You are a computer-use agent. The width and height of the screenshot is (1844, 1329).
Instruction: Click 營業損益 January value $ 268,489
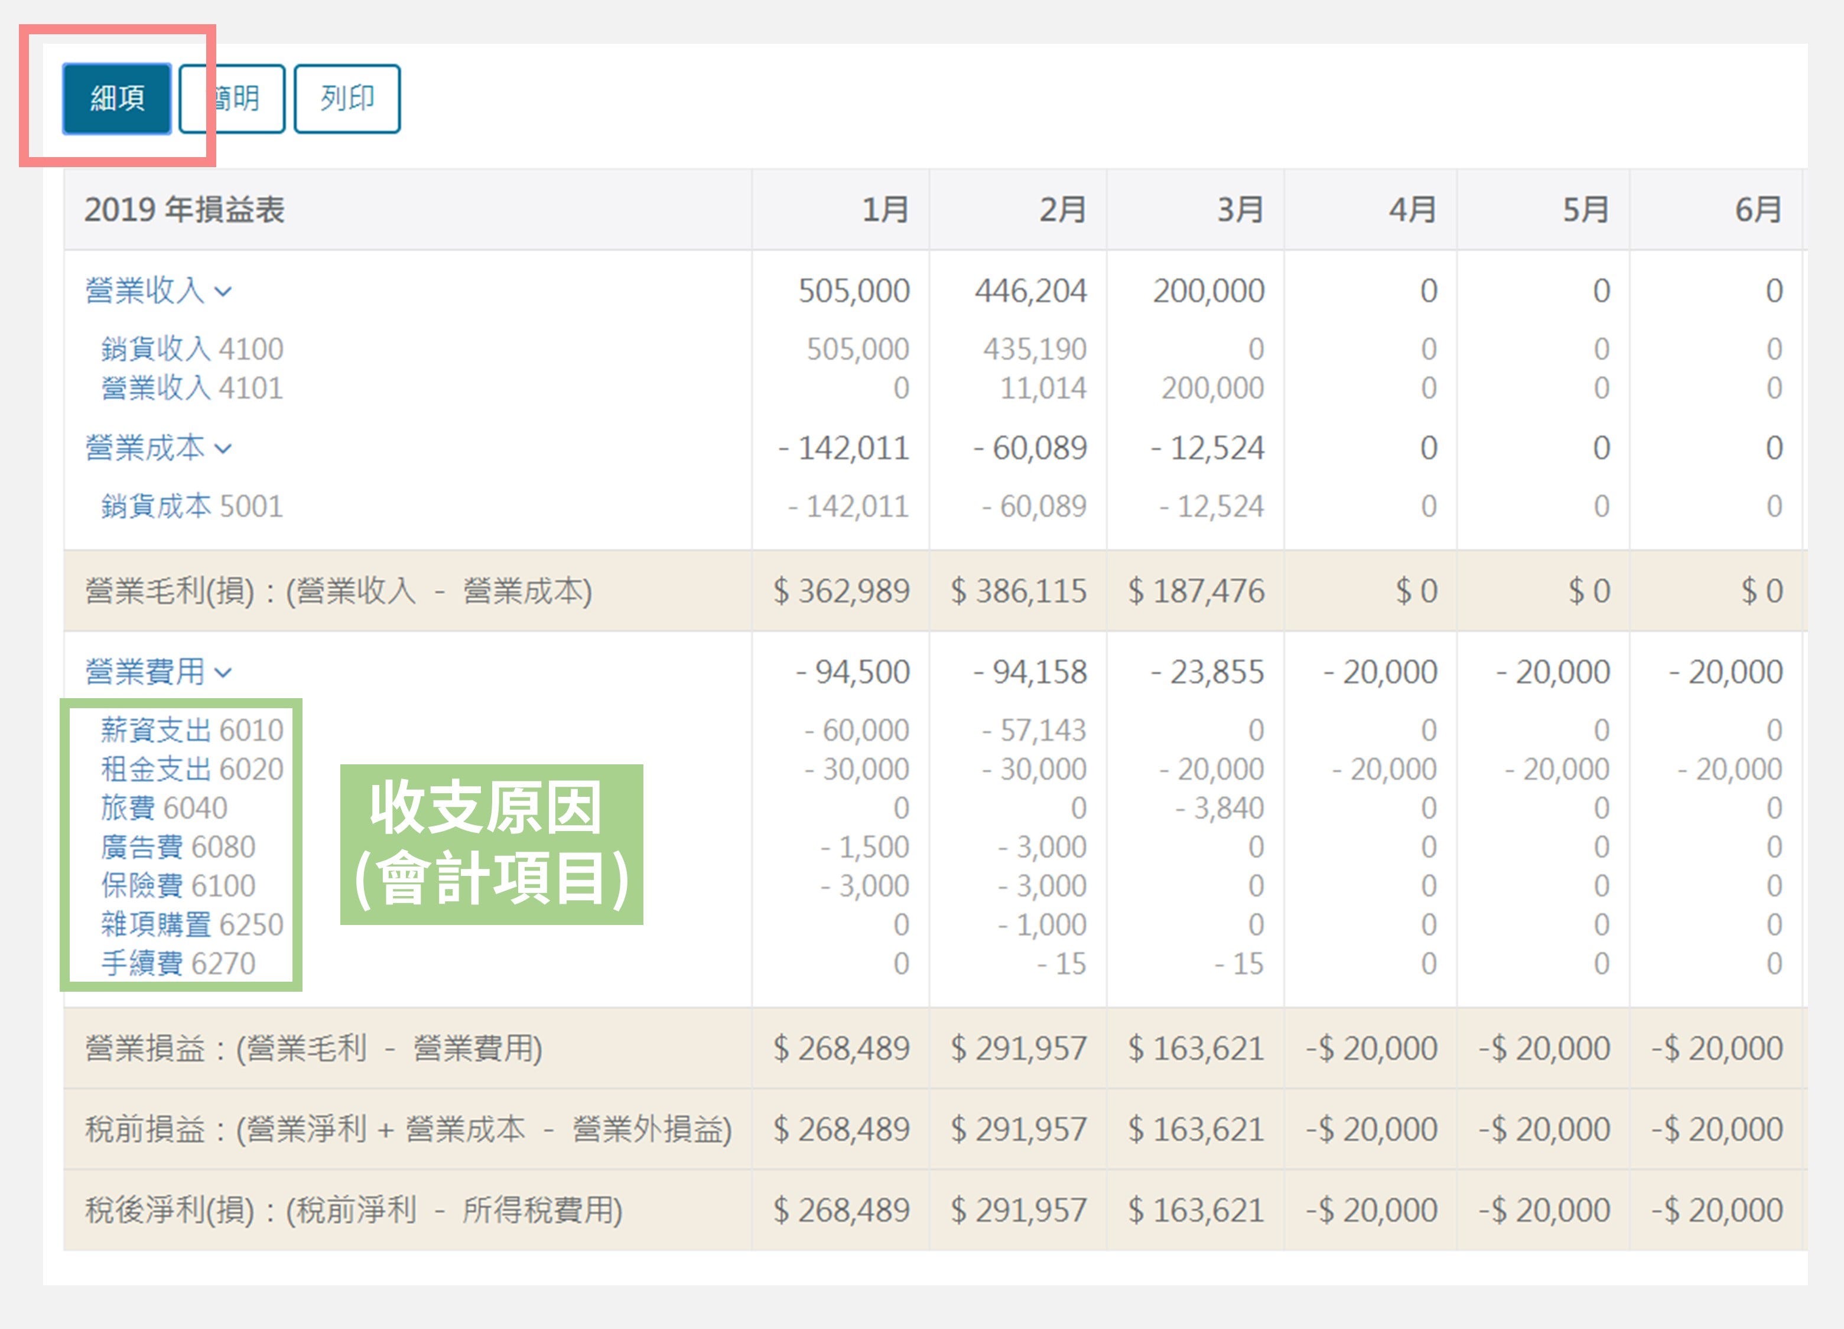click(x=841, y=1048)
